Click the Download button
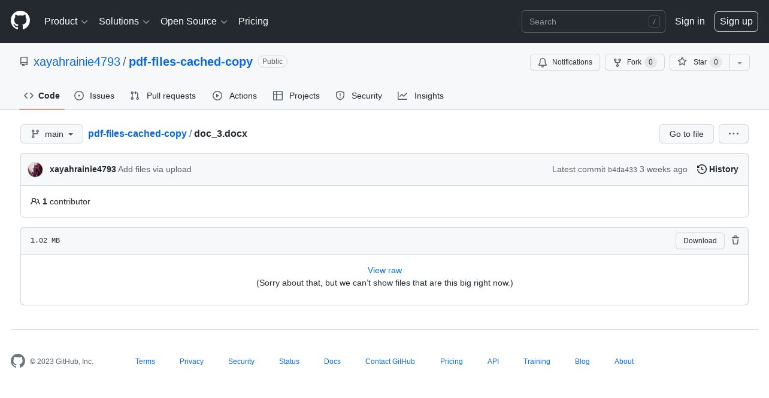This screenshot has width=769, height=398. pyautogui.click(x=700, y=240)
